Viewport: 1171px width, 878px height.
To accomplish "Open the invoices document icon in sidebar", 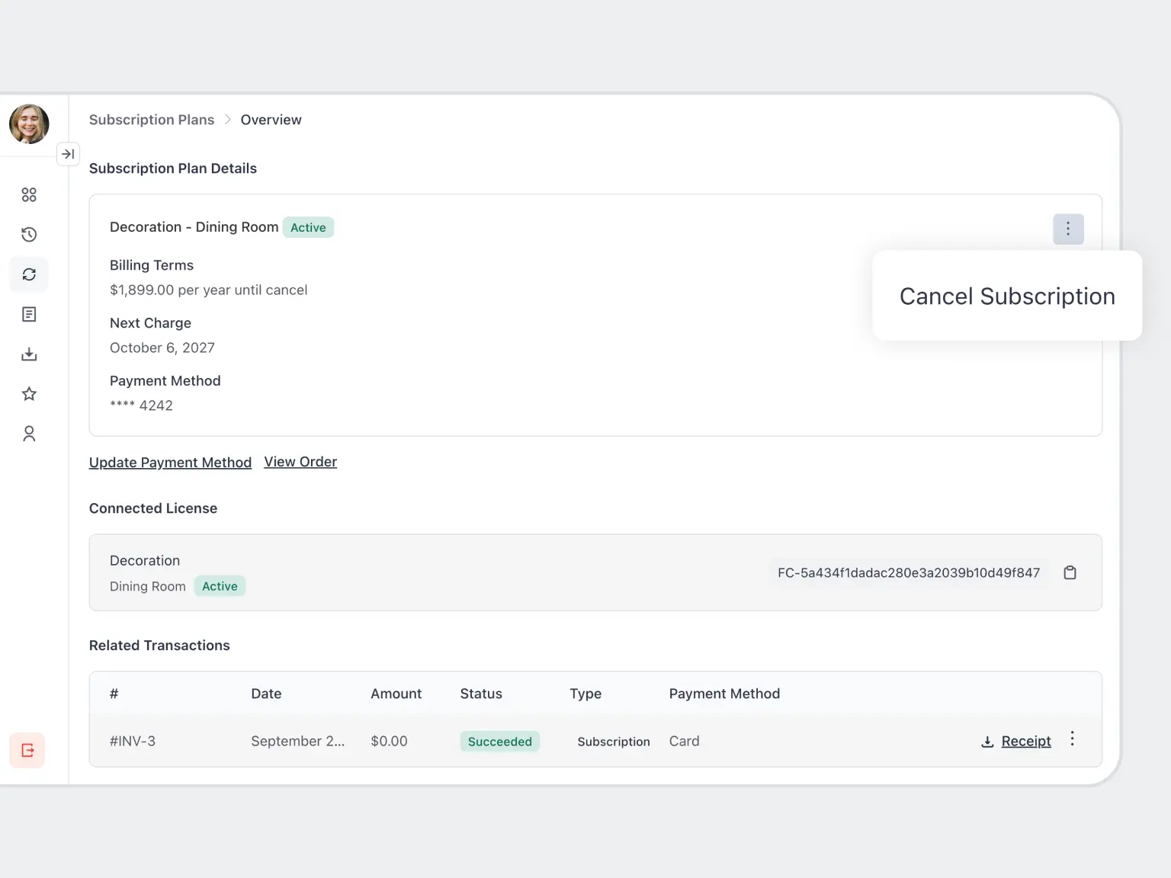I will [29, 314].
